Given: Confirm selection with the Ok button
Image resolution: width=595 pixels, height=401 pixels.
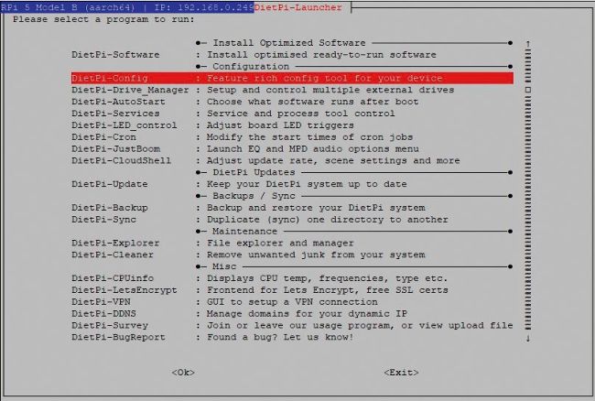Looking at the screenshot, I should [183, 373].
